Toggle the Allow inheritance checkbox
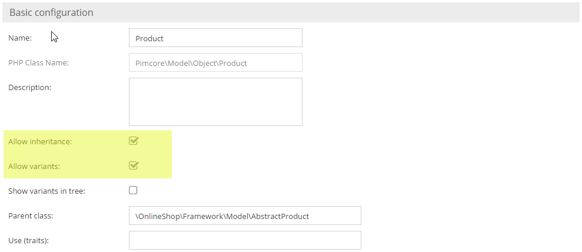 pyautogui.click(x=133, y=141)
